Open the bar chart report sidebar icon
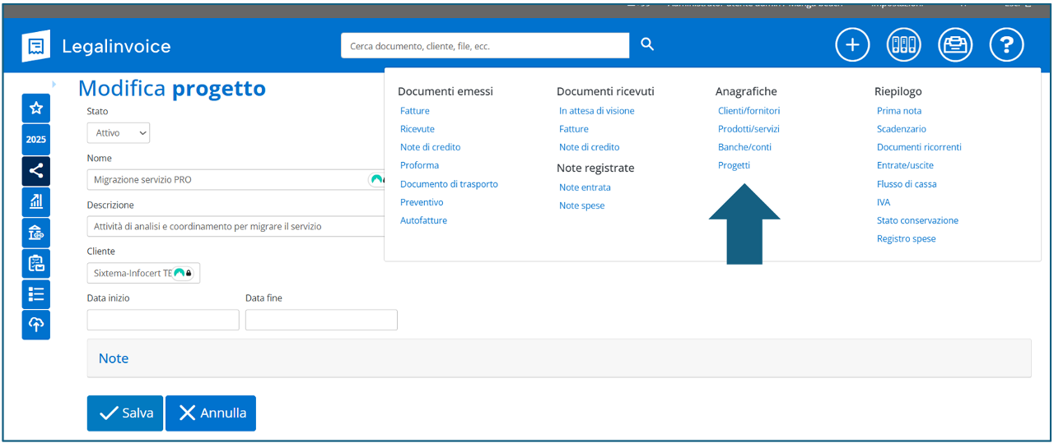1054x443 pixels. pos(35,201)
